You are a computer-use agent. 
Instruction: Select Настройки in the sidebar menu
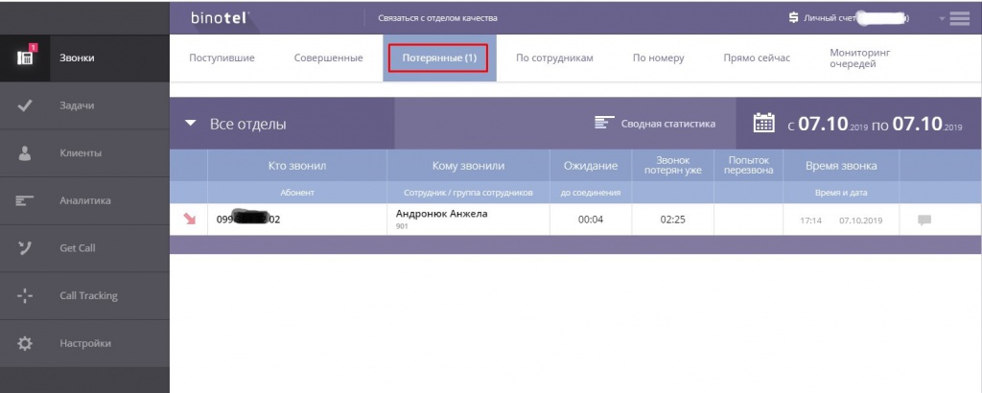pyautogui.click(x=85, y=343)
